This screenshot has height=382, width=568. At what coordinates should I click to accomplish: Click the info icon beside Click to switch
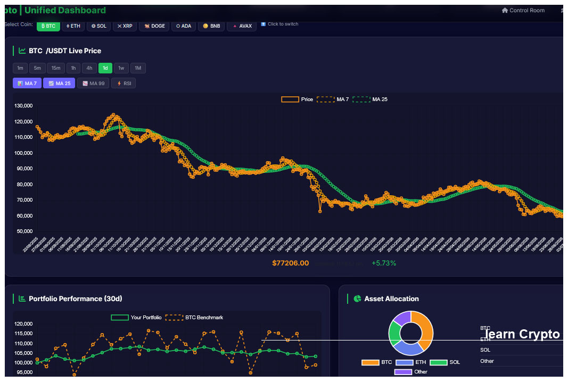264,24
